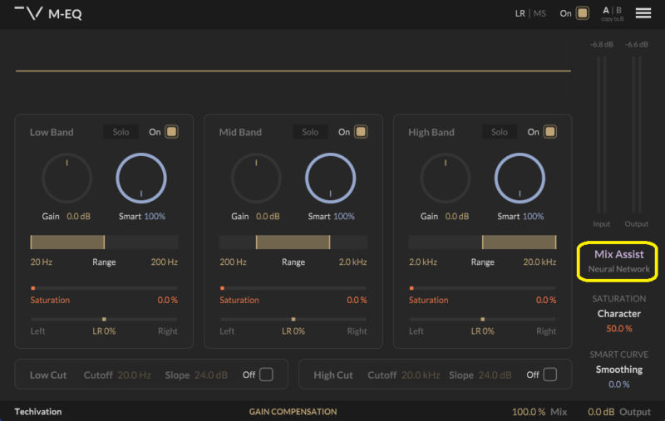Click the Mix Assist Neural Network button

(618, 261)
